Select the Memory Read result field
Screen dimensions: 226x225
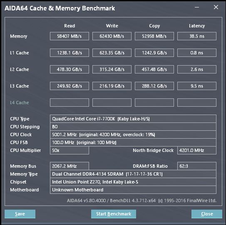(70, 36)
